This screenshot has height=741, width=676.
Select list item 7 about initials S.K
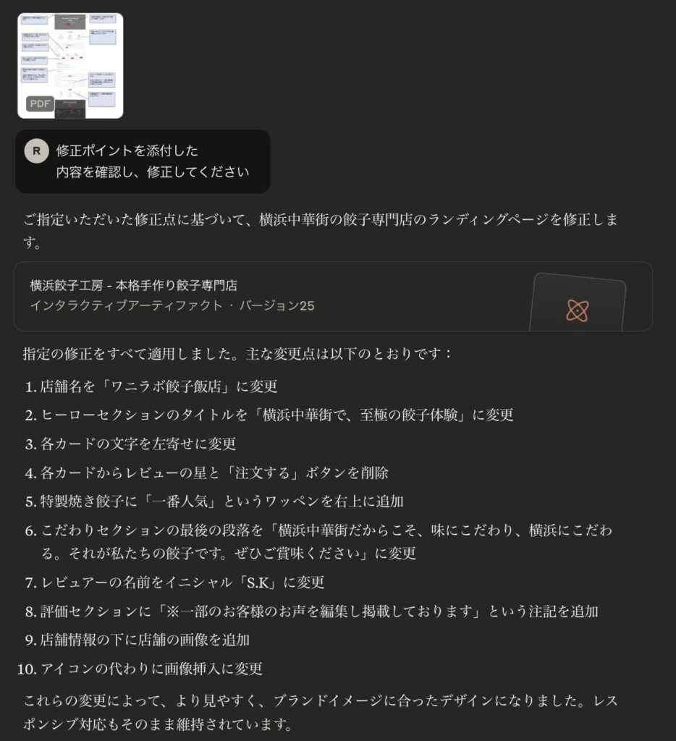[x=174, y=583]
